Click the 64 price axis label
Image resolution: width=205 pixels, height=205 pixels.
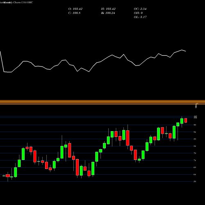(x=195, y=175)
